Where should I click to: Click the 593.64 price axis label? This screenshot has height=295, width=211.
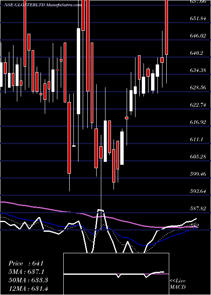[198, 191]
